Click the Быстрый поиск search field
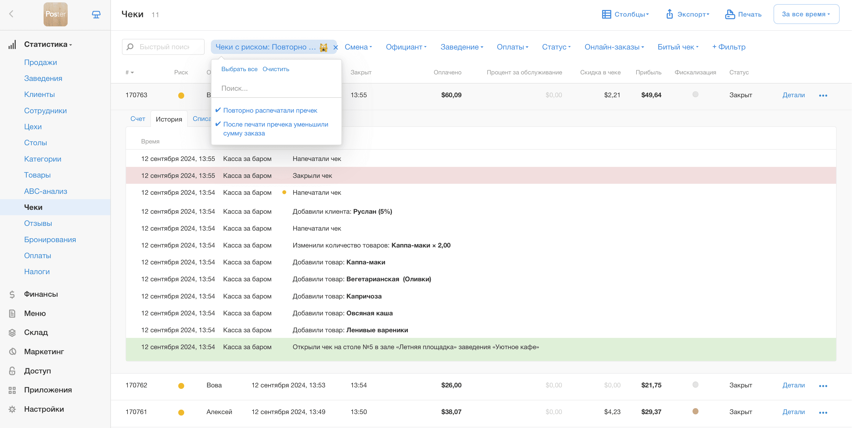 164,47
